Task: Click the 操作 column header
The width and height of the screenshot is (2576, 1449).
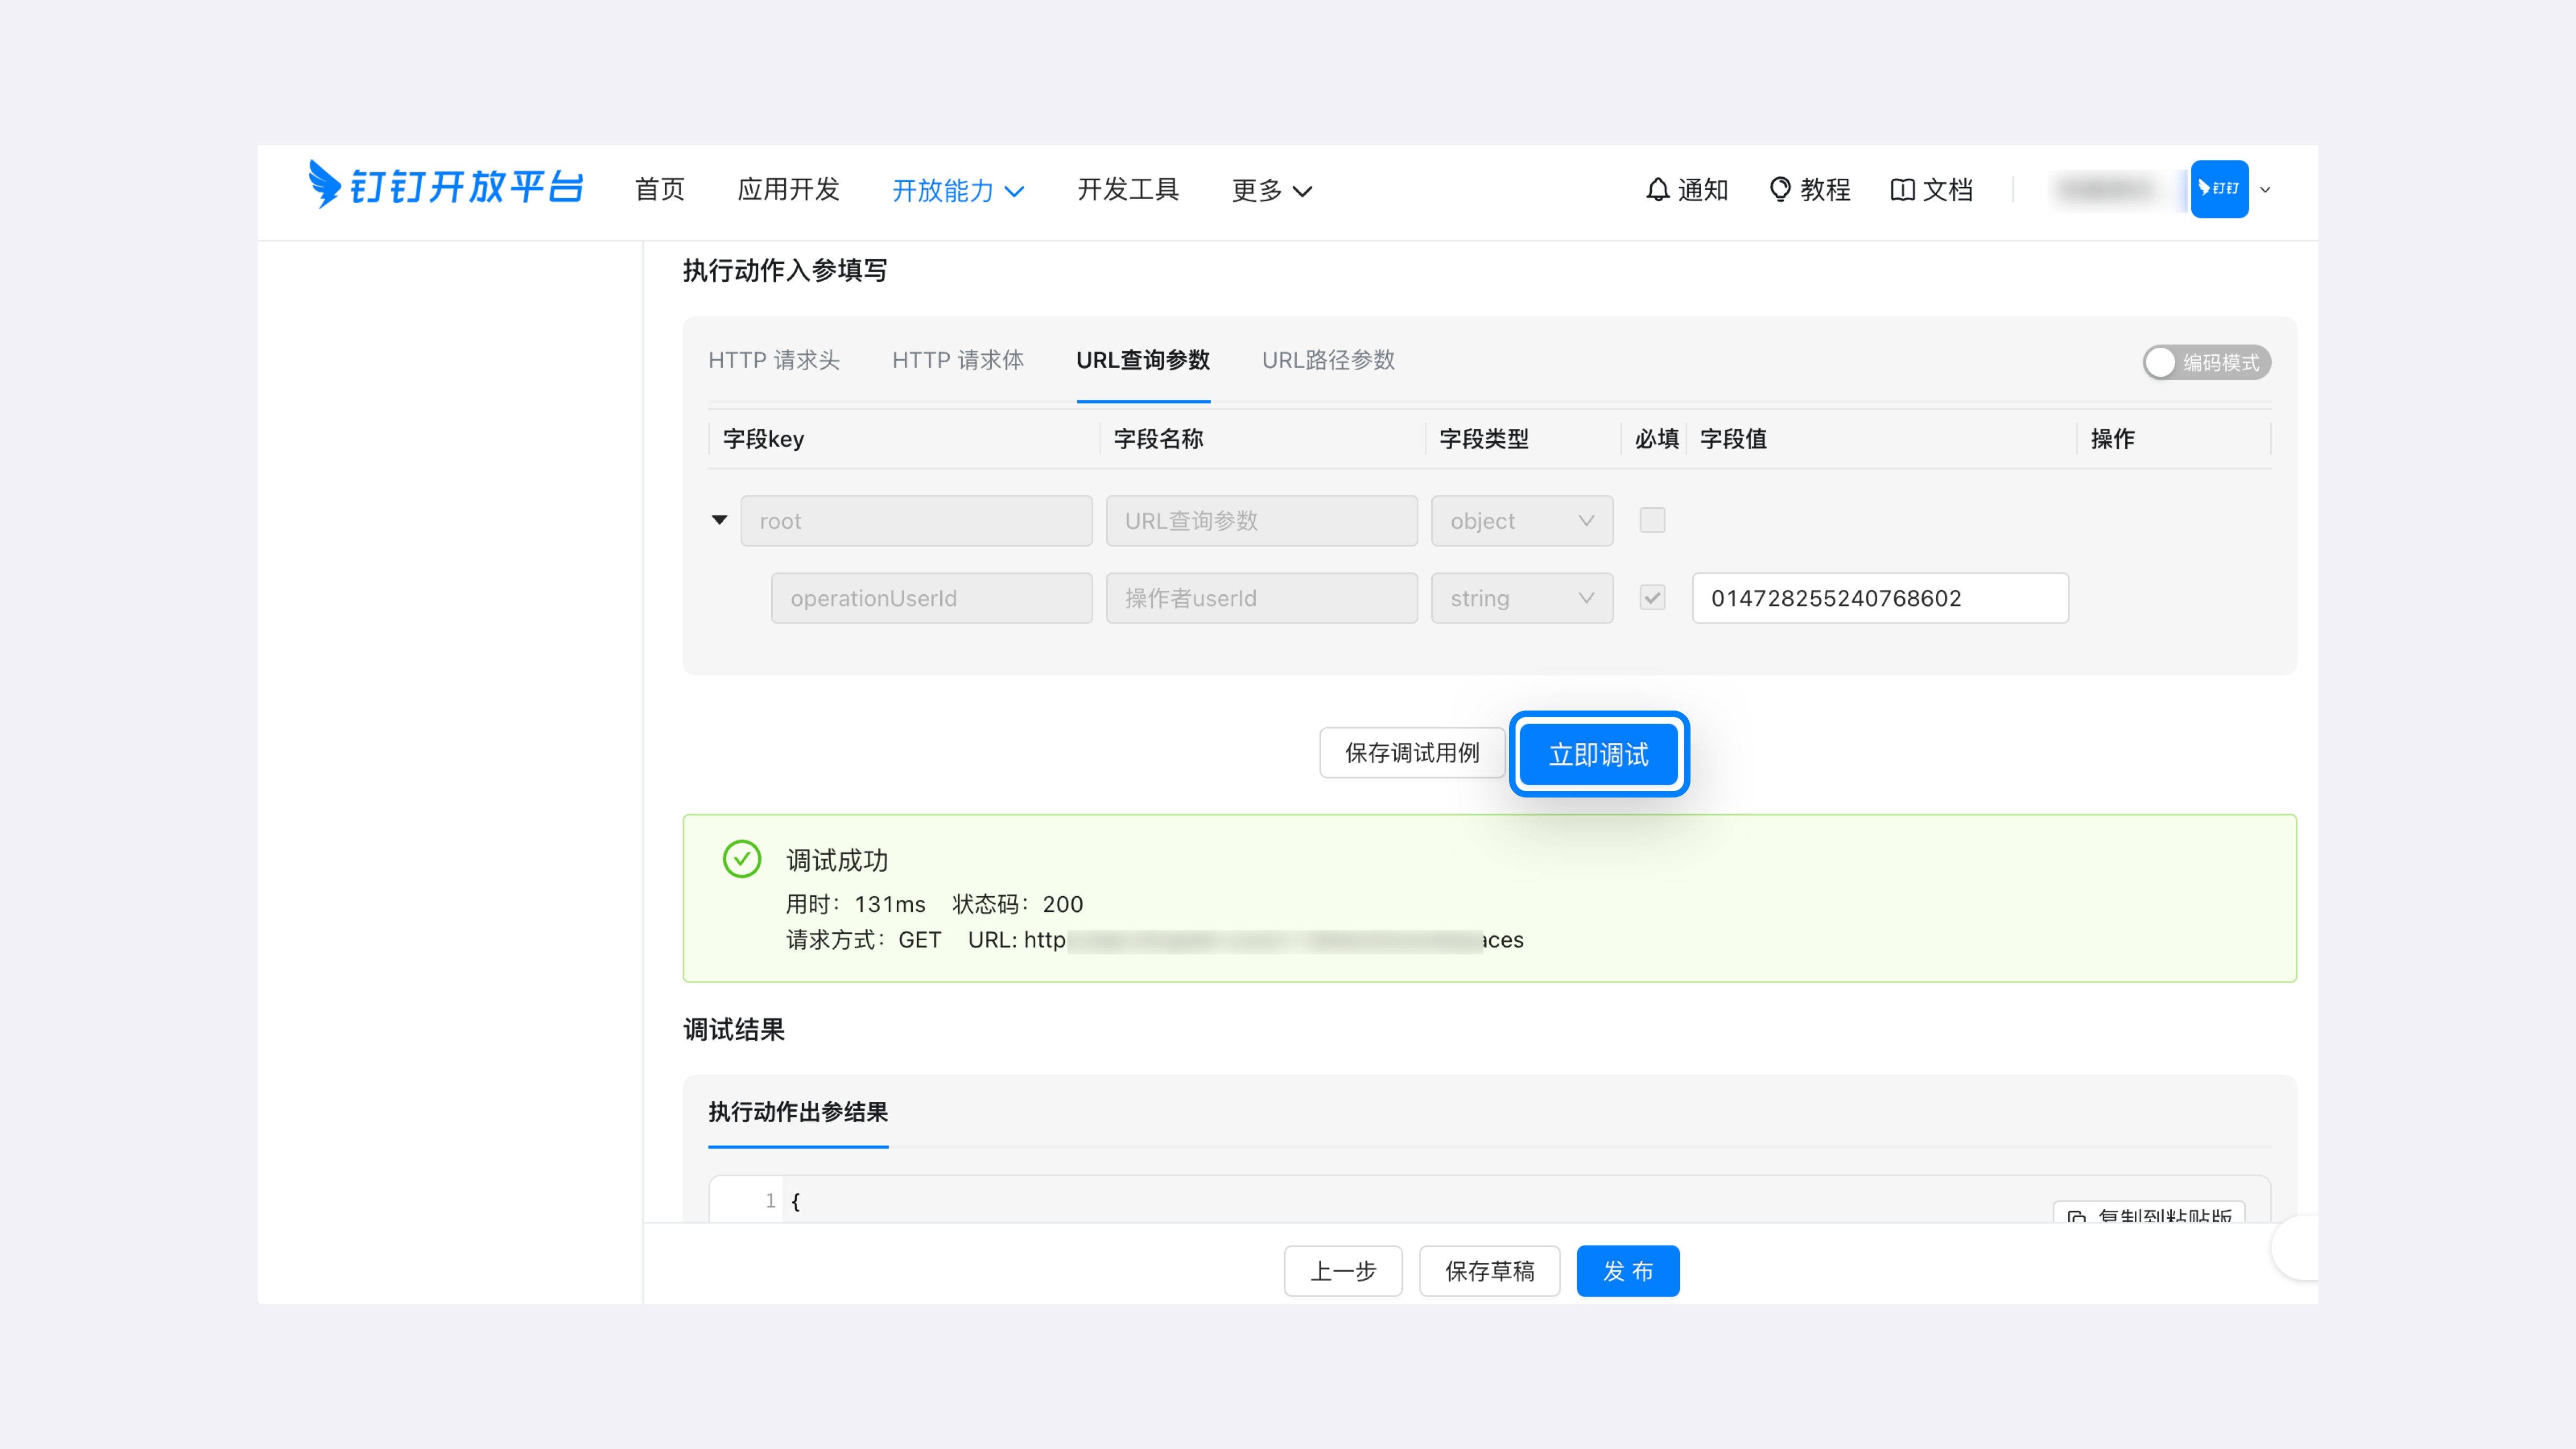Action: coord(2112,439)
